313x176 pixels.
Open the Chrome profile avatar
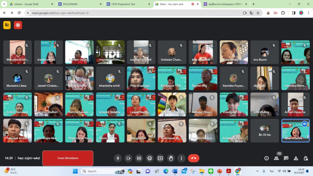click(301, 13)
